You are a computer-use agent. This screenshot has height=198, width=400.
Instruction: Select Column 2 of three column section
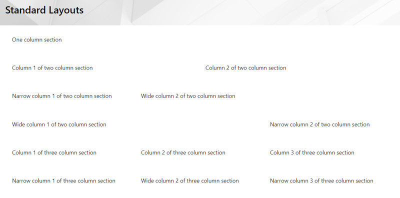pos(183,152)
